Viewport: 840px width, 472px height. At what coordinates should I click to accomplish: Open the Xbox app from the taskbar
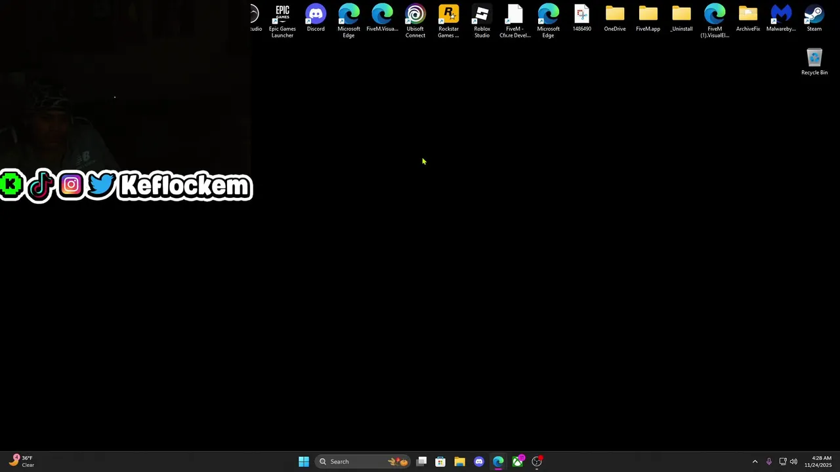click(x=518, y=462)
